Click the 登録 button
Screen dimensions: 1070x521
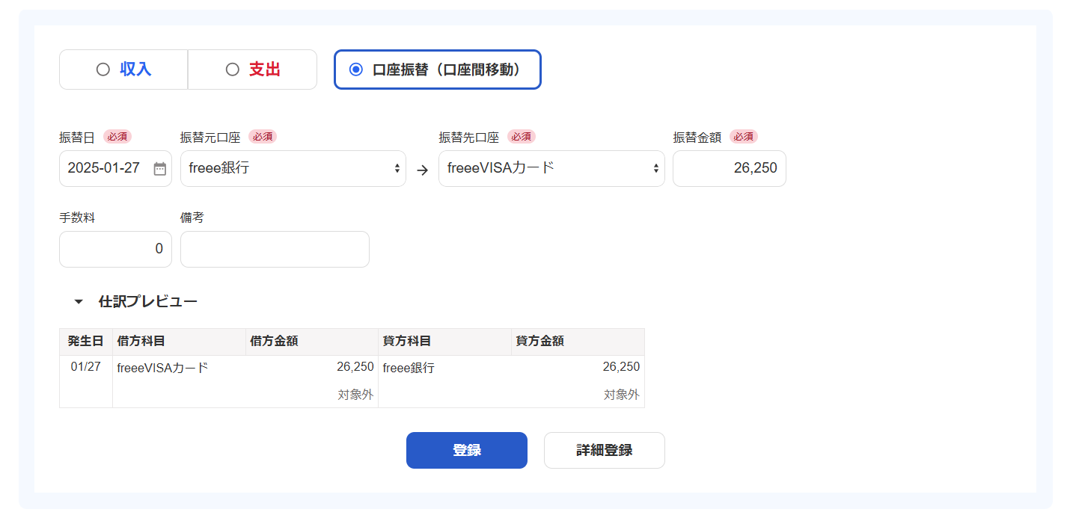[x=467, y=450]
